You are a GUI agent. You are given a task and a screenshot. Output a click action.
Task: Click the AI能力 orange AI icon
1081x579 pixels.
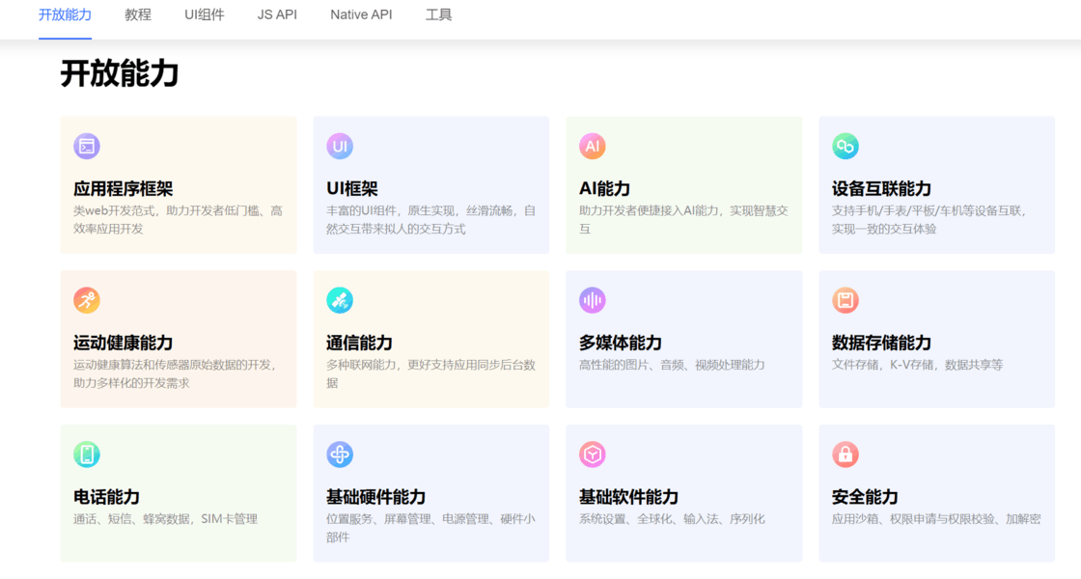[593, 146]
